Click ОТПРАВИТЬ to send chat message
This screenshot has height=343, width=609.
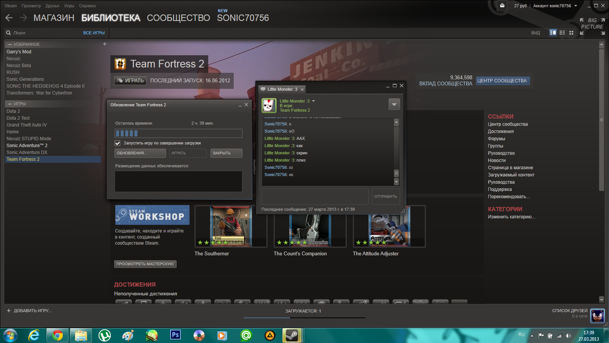(x=386, y=197)
